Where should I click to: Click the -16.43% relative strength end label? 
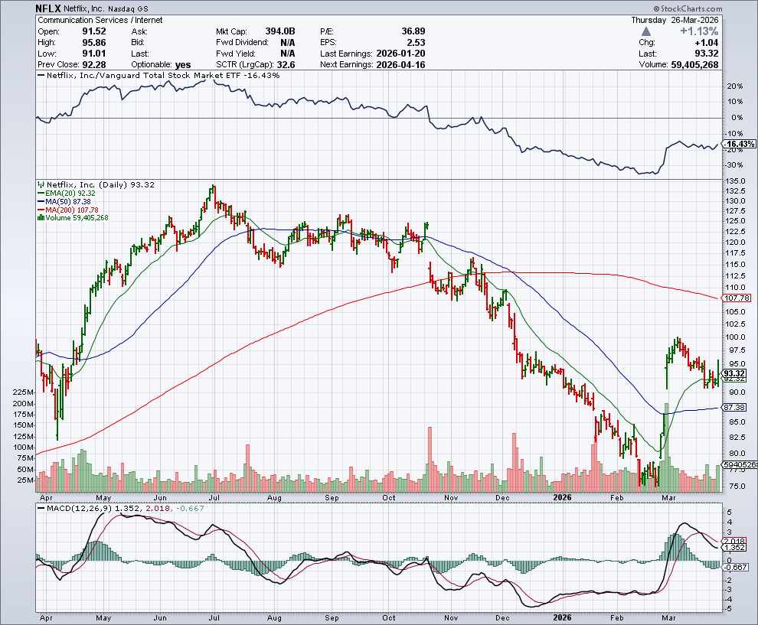(x=740, y=144)
